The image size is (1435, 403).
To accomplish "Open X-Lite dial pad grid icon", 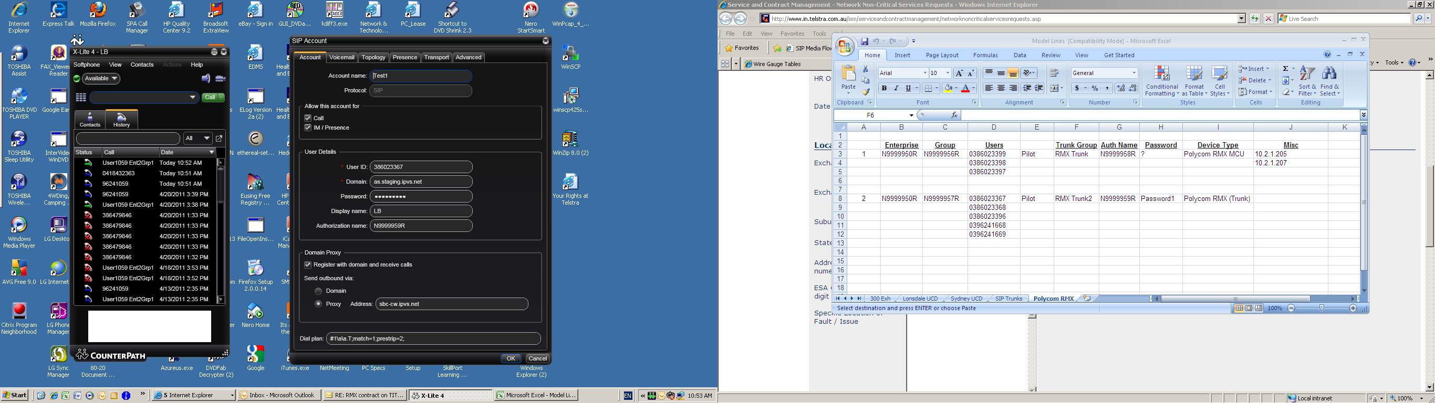I will pos(81,98).
